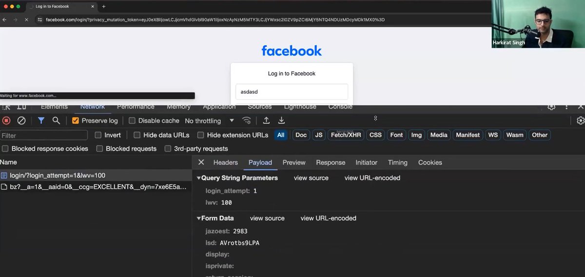The height and width of the screenshot is (277, 585).
Task: Check Hide extension URLs
Action: pyautogui.click(x=200, y=135)
